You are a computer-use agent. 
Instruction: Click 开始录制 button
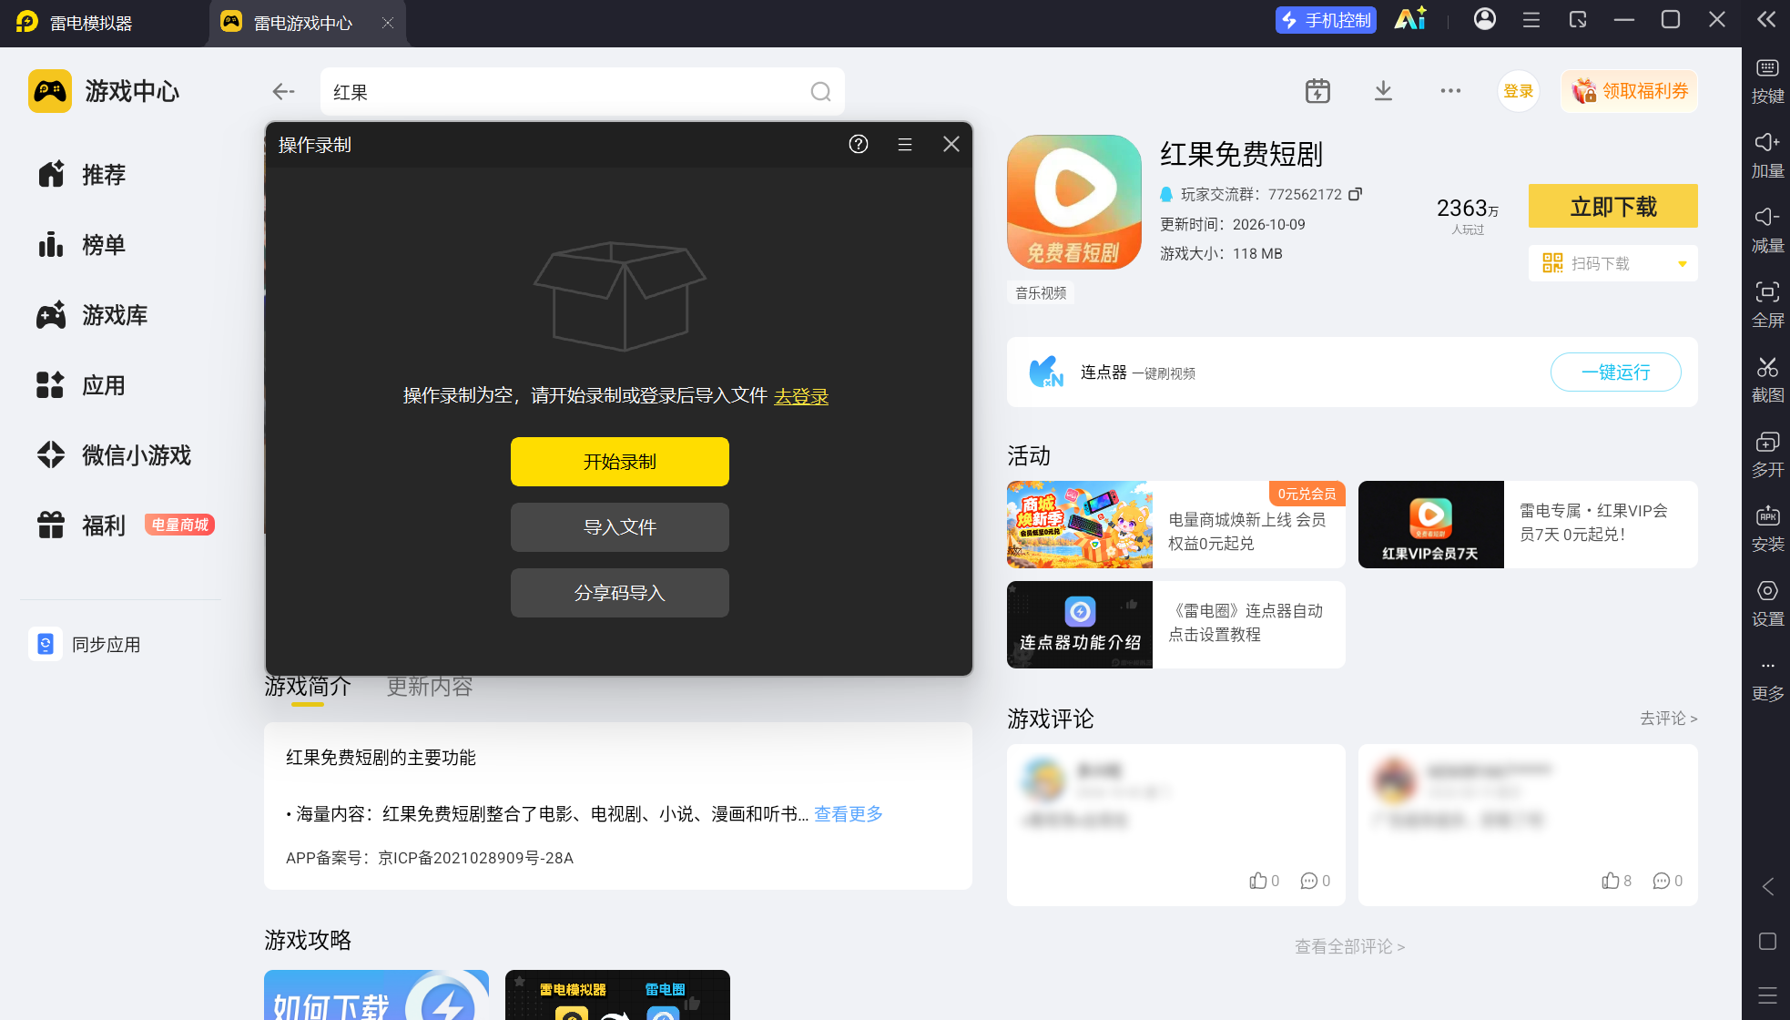coord(619,462)
